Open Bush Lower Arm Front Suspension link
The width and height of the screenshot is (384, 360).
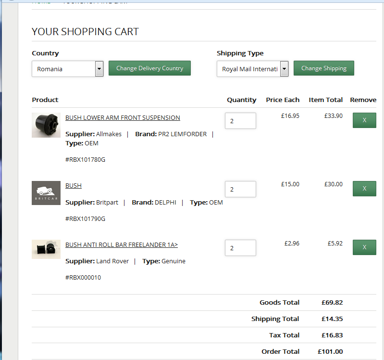point(123,118)
